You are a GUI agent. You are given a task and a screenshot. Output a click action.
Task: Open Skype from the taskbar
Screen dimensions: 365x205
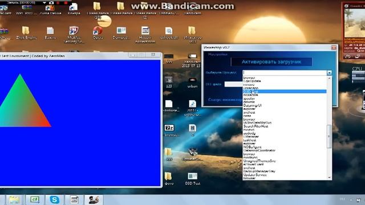click(x=55, y=200)
